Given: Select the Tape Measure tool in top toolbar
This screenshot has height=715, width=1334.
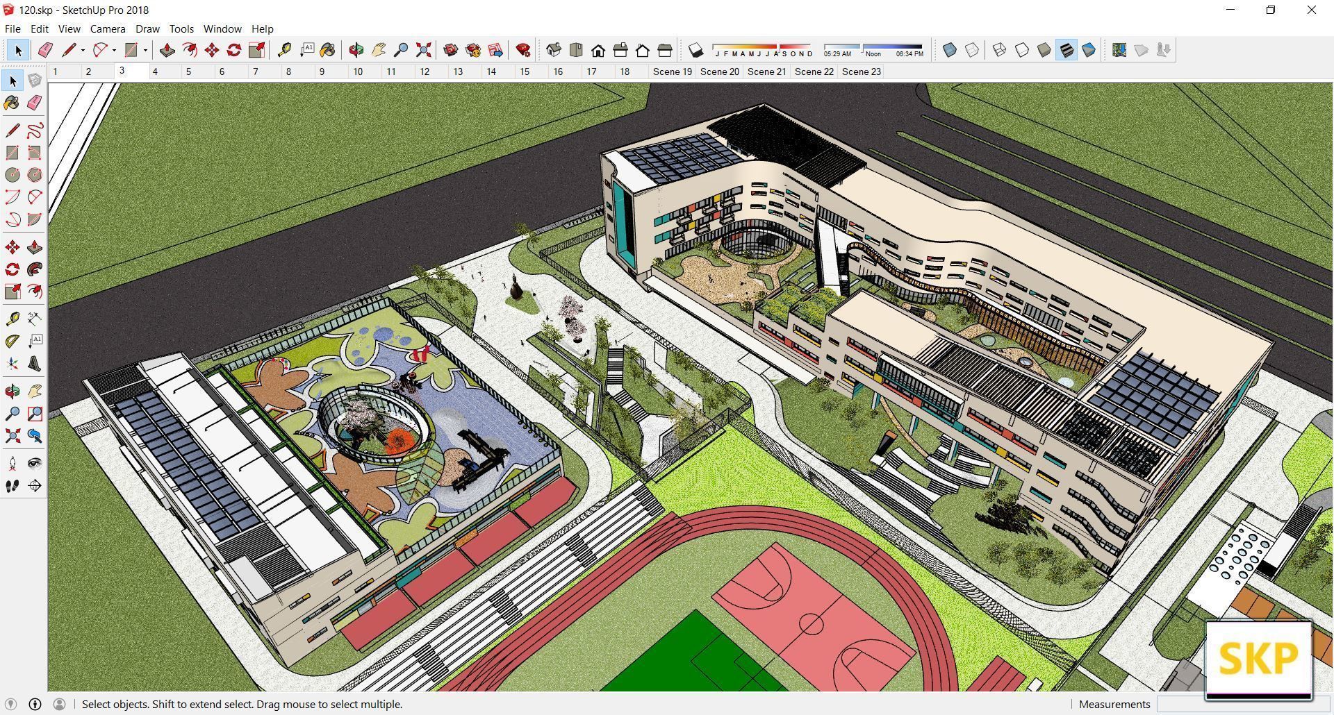Looking at the screenshot, I should 284,50.
